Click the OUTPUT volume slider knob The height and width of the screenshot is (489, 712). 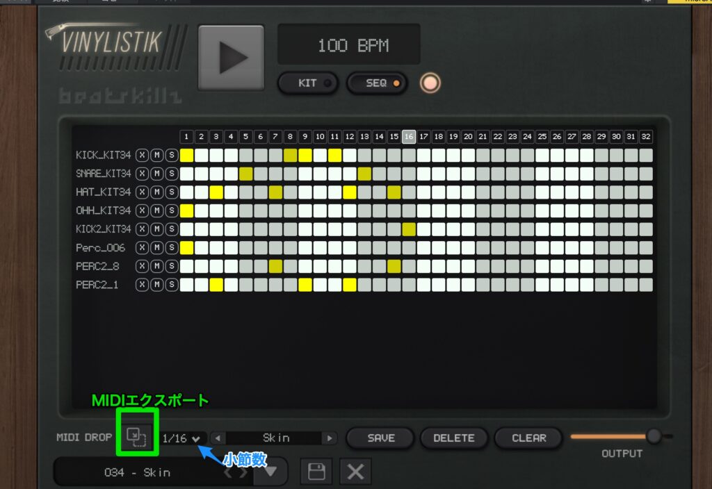(654, 436)
